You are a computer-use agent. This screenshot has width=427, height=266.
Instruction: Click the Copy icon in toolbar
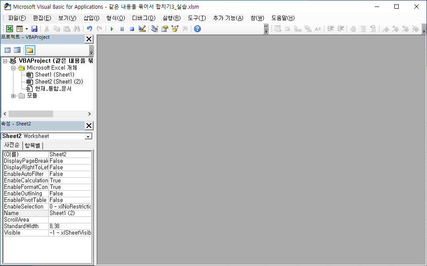coord(57,29)
